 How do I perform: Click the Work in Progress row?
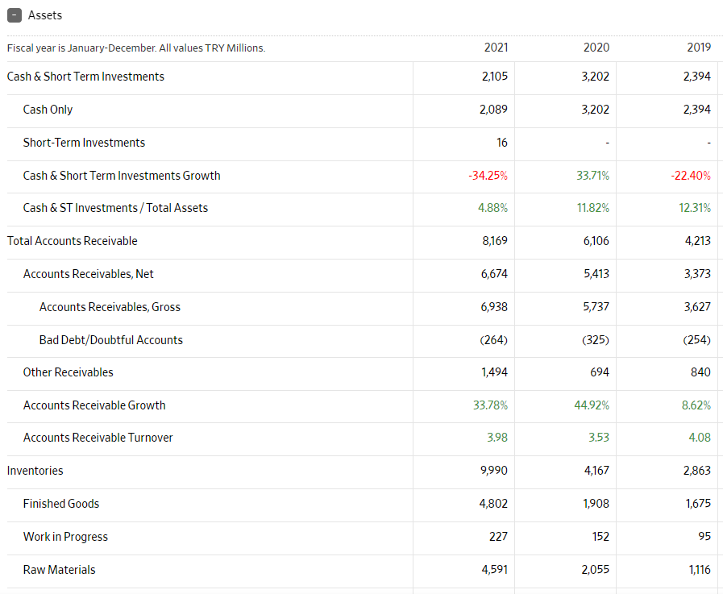click(64, 537)
